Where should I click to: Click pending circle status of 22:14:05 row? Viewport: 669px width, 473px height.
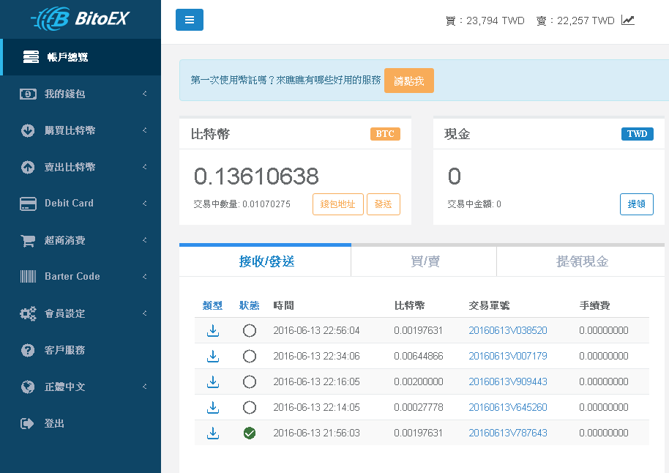pyautogui.click(x=250, y=407)
